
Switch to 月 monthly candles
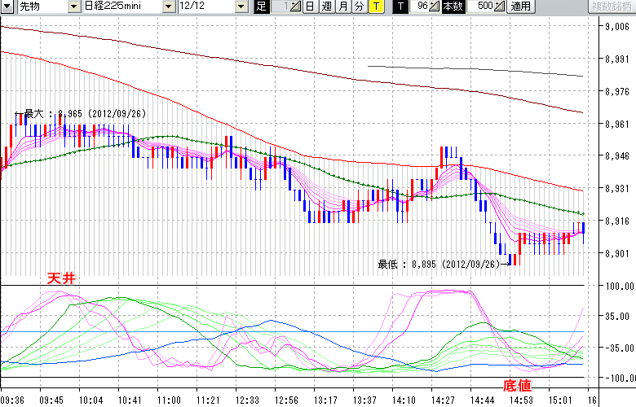(342, 7)
